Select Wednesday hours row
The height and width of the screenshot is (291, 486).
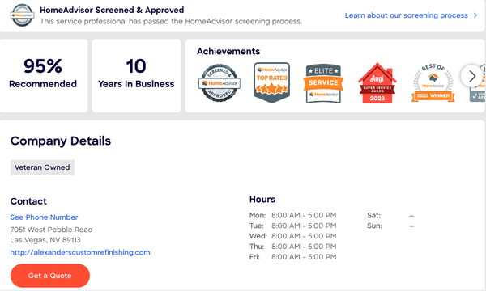(x=293, y=236)
